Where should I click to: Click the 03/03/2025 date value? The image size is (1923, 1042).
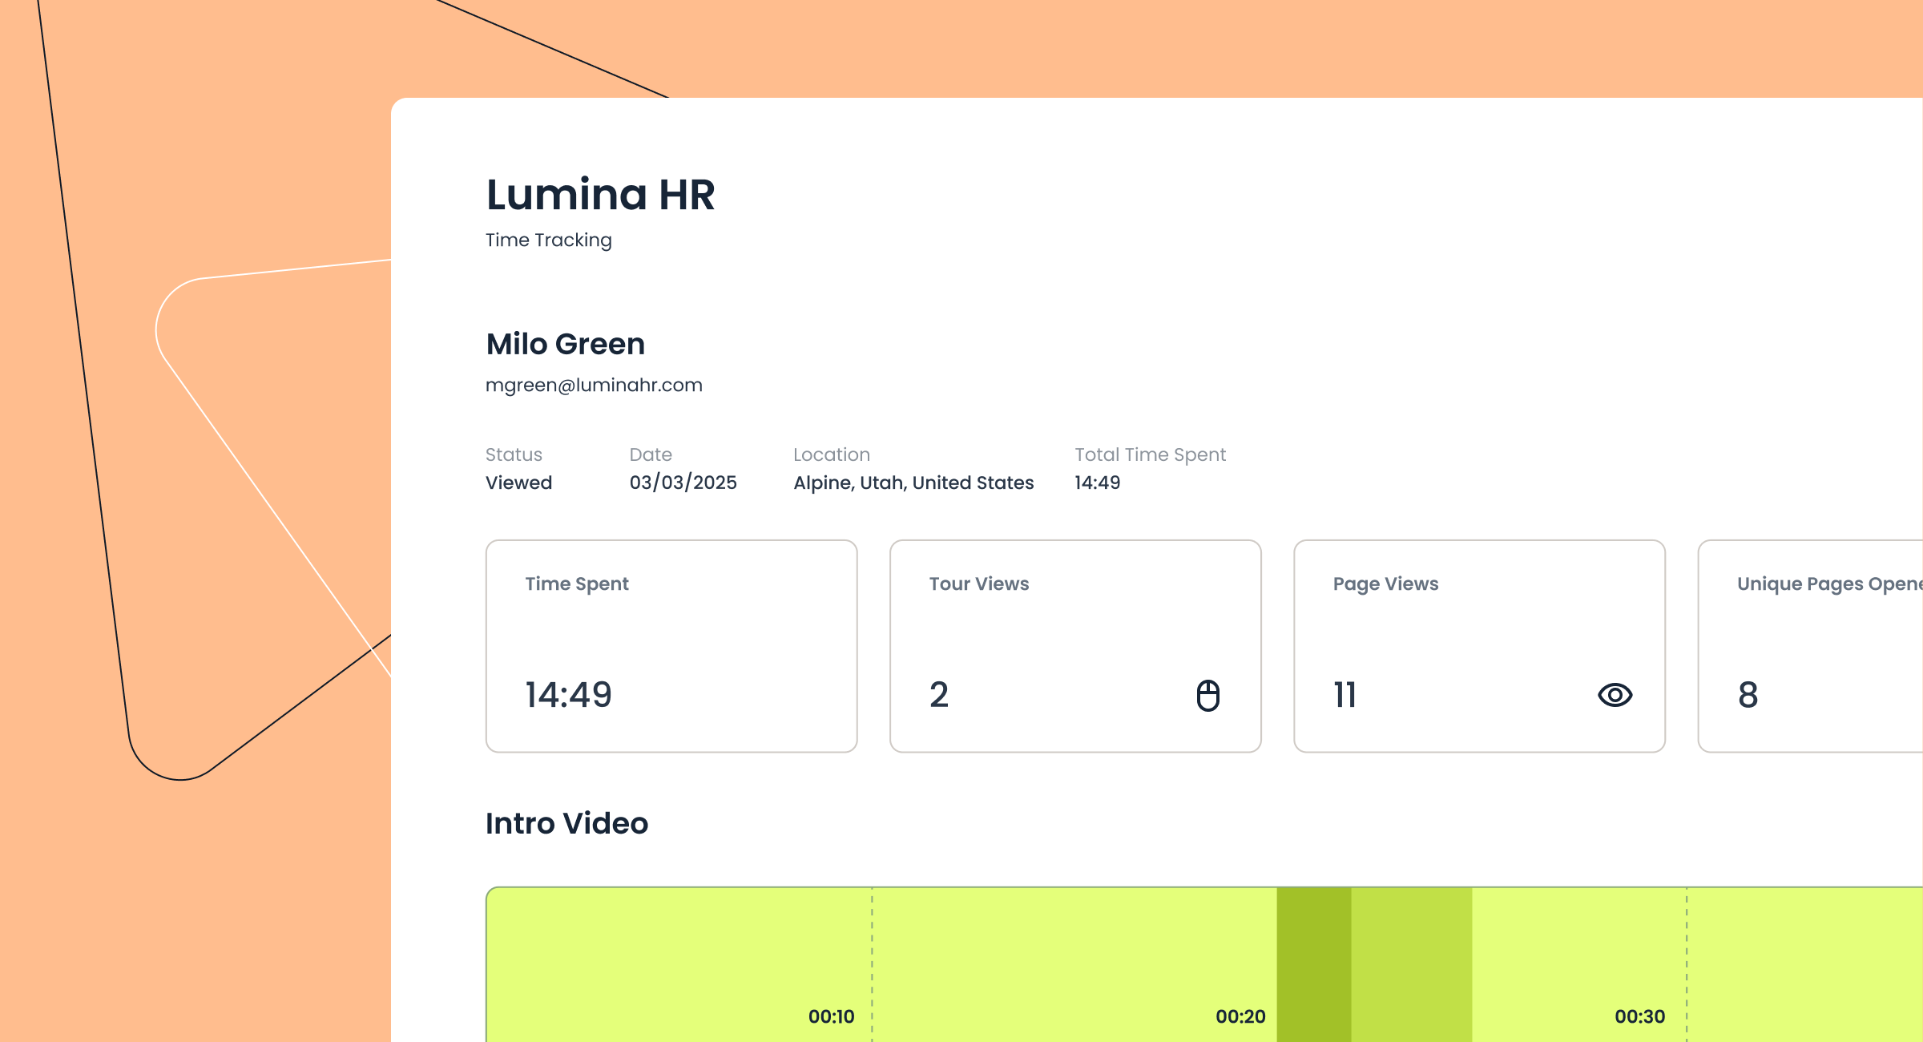tap(683, 483)
